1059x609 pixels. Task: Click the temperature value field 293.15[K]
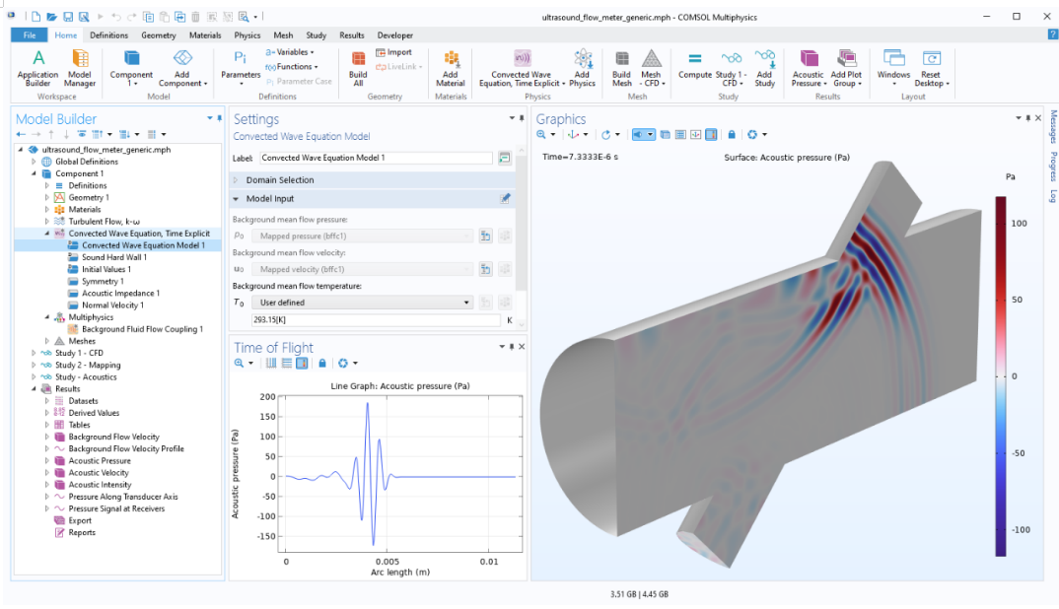pyautogui.click(x=377, y=320)
